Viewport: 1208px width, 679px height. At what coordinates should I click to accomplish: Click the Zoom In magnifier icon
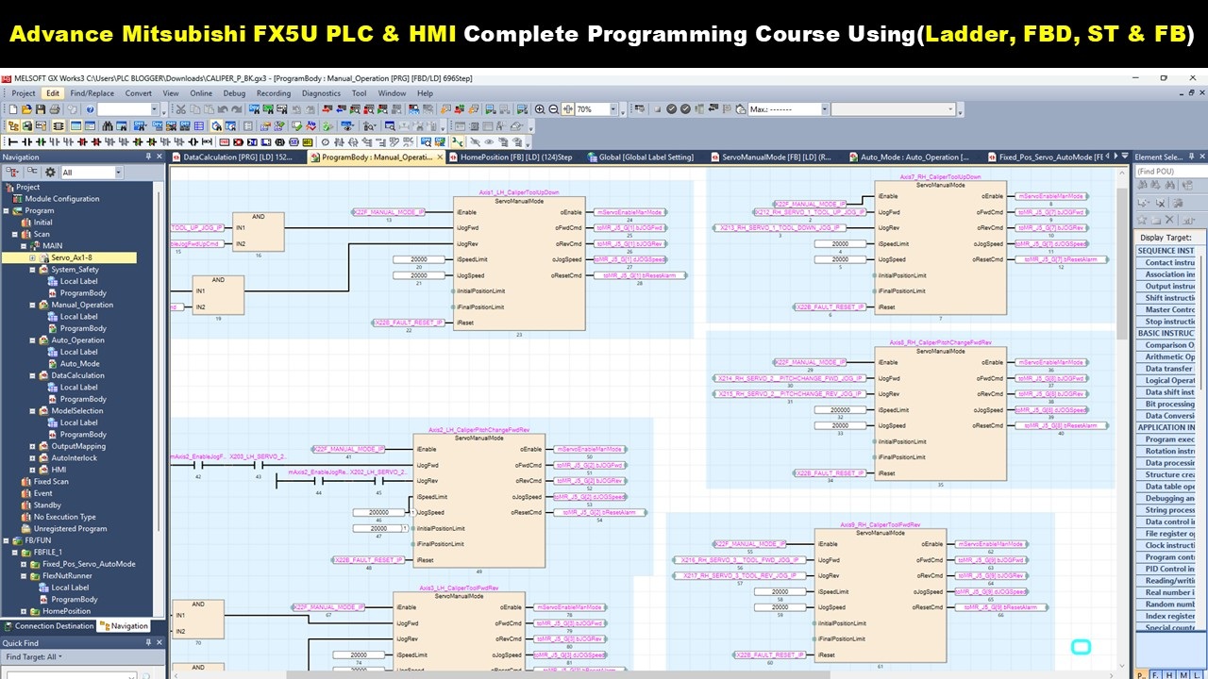(540, 108)
